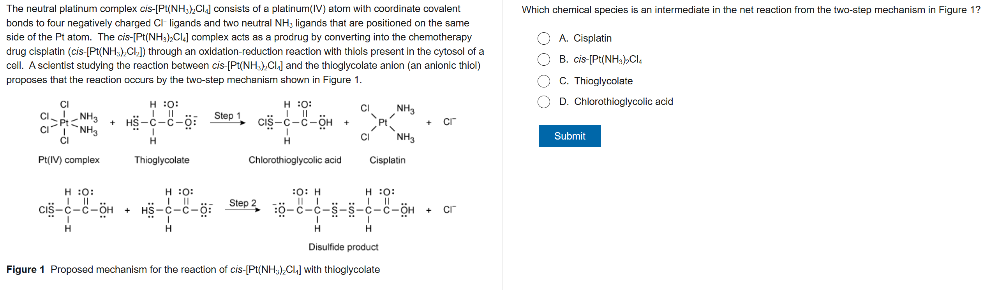This screenshot has width=984, height=290.
Task: Click the Pt(IV) complex structure drawing
Action: point(69,123)
